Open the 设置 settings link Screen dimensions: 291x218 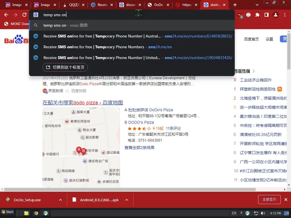[269, 39]
